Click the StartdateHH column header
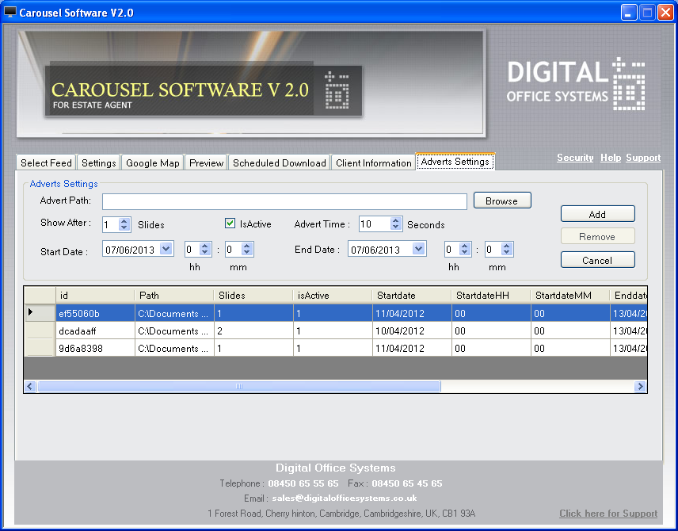Image resolution: width=678 pixels, height=531 pixels. pyautogui.click(x=491, y=295)
